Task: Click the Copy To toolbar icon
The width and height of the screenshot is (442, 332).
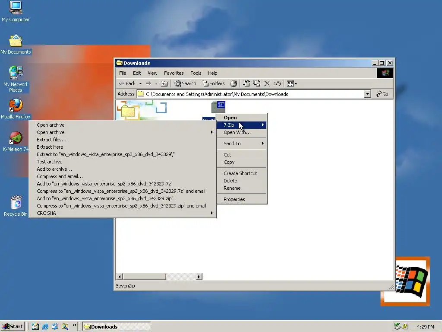Action: 256,83
